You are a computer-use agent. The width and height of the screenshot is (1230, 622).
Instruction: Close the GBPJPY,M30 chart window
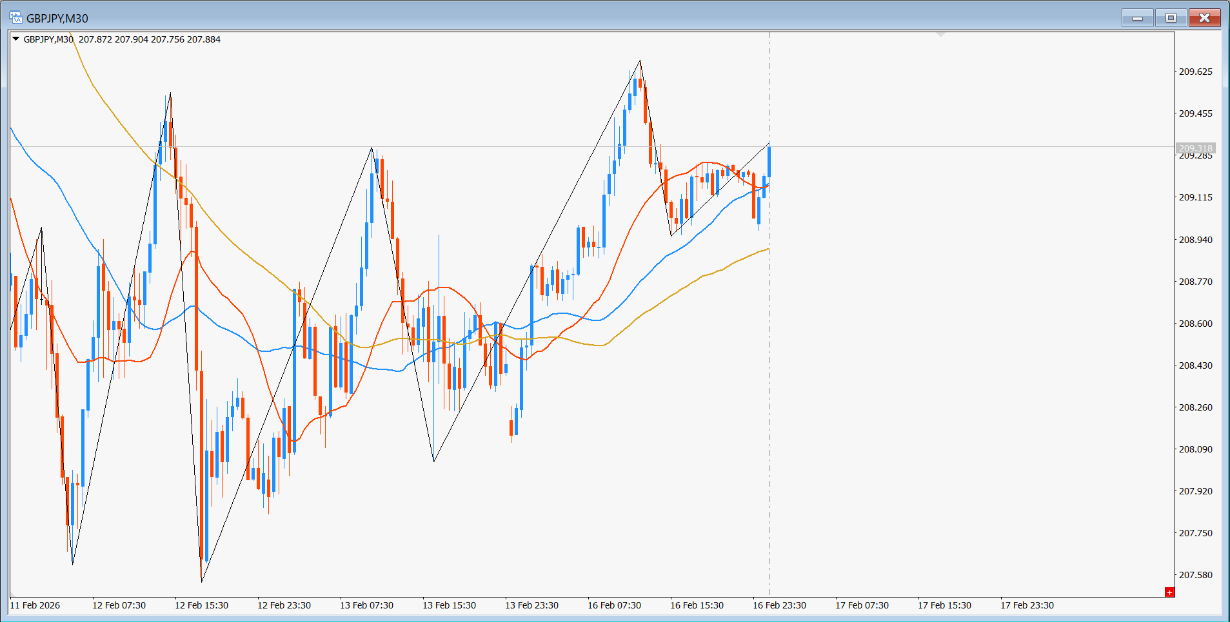coord(1204,18)
